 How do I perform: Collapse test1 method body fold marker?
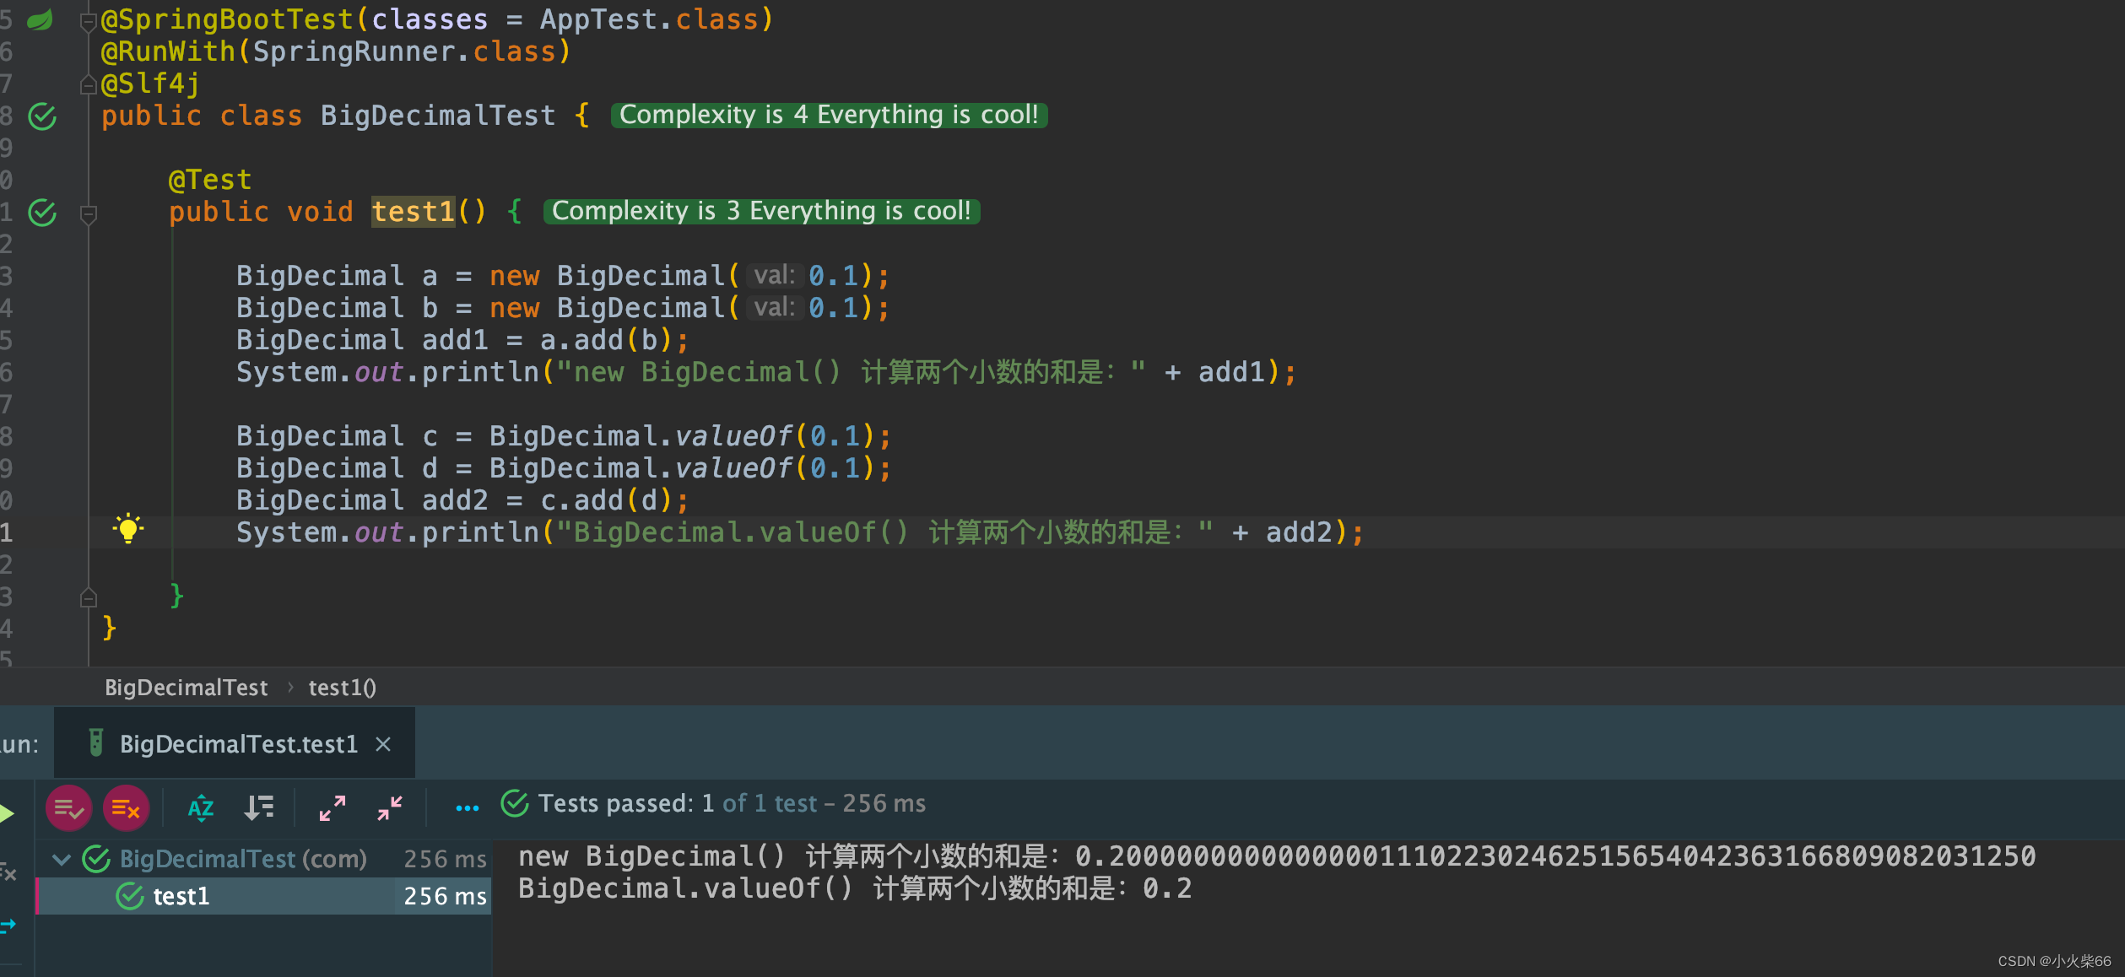click(88, 214)
